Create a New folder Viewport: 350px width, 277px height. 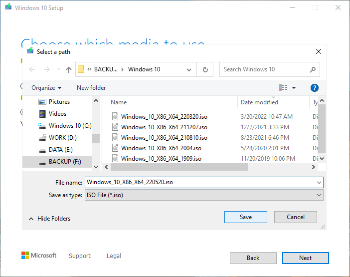[91, 88]
